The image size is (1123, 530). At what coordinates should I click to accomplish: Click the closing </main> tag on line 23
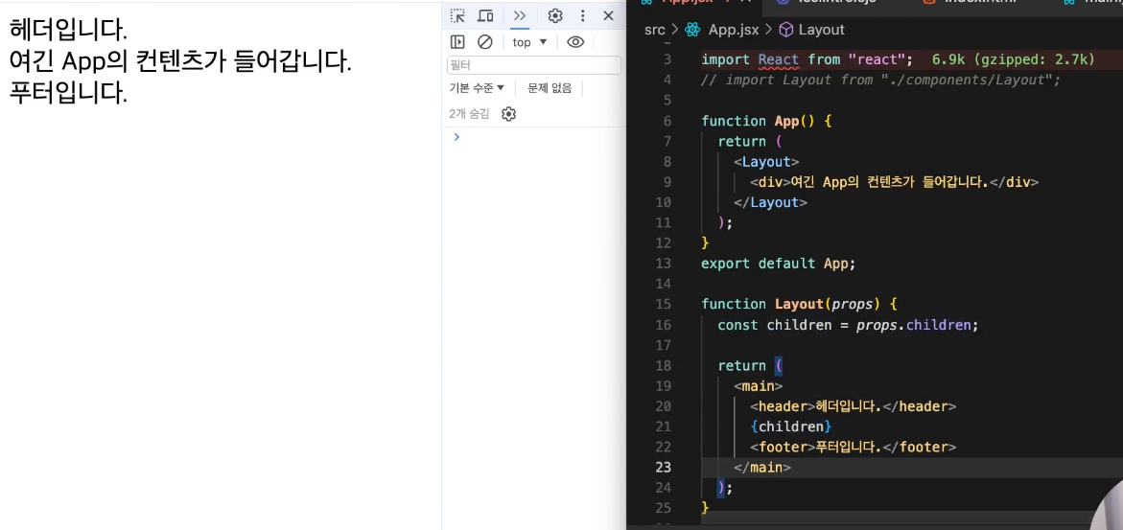[762, 468]
